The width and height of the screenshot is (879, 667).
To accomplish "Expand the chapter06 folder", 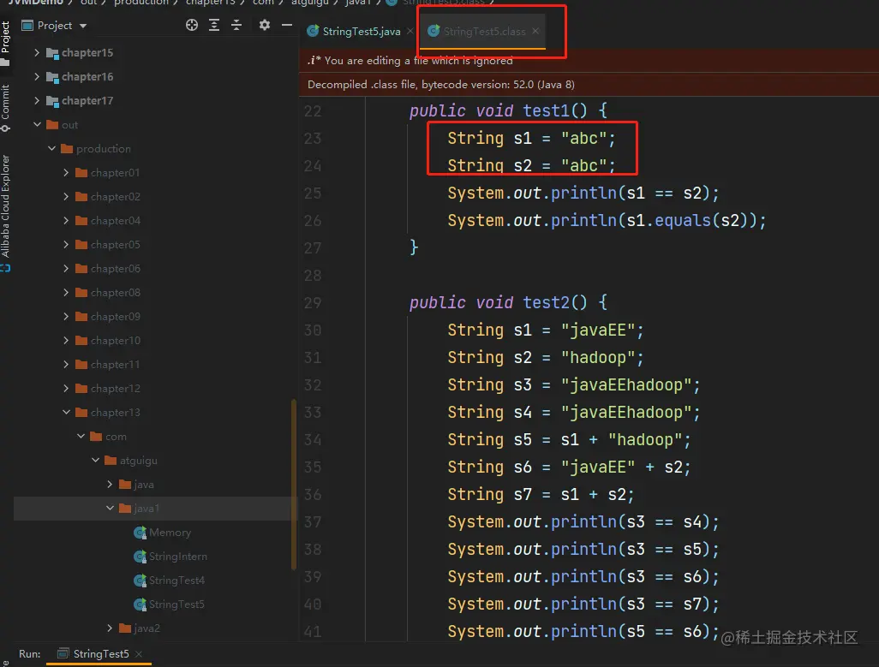I will pyautogui.click(x=66, y=269).
